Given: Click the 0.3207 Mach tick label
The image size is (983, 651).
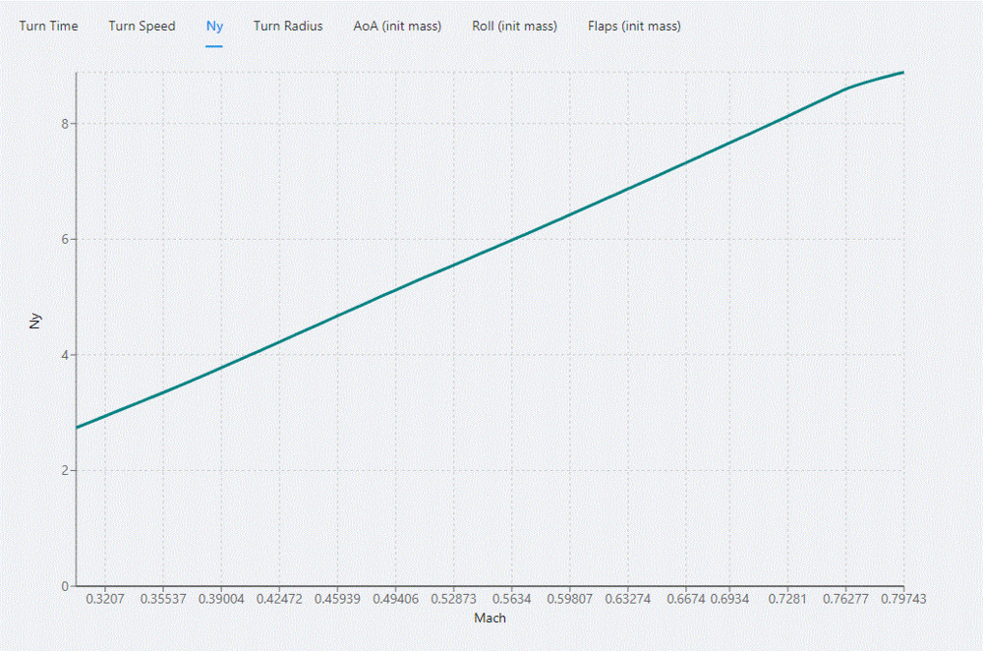Looking at the screenshot, I should [105, 598].
